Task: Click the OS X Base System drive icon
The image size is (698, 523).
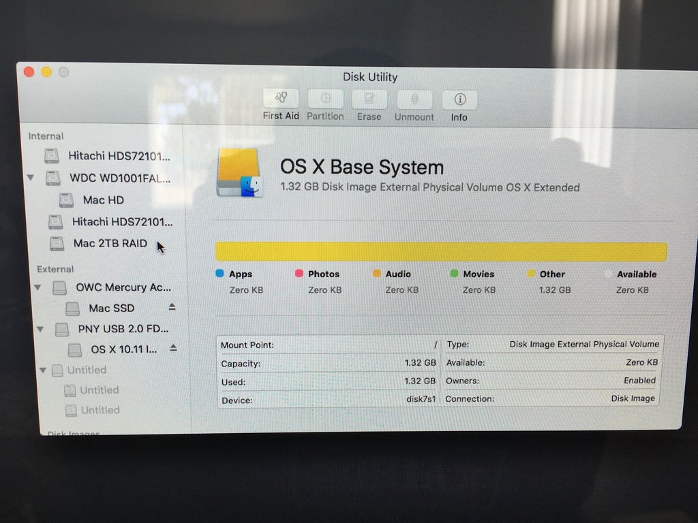Action: coord(239,172)
